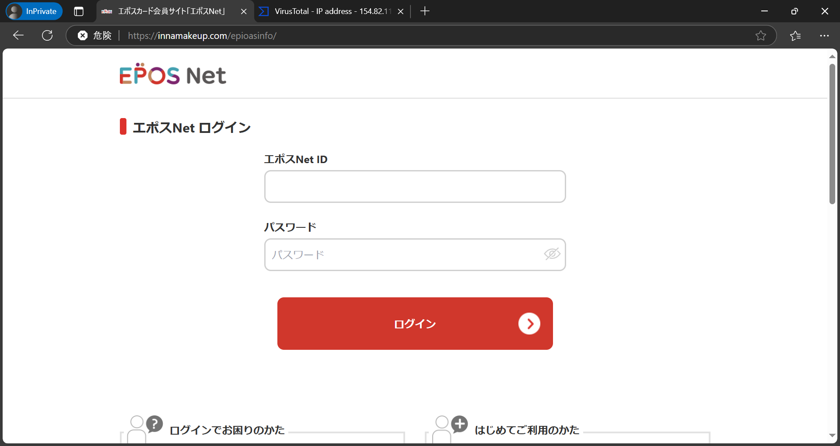Viewport: 840px width, 446px height.
Task: Click the URL in the address bar
Action: point(202,35)
